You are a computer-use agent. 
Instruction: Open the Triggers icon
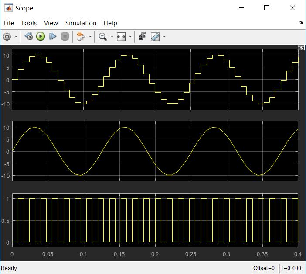(x=142, y=36)
